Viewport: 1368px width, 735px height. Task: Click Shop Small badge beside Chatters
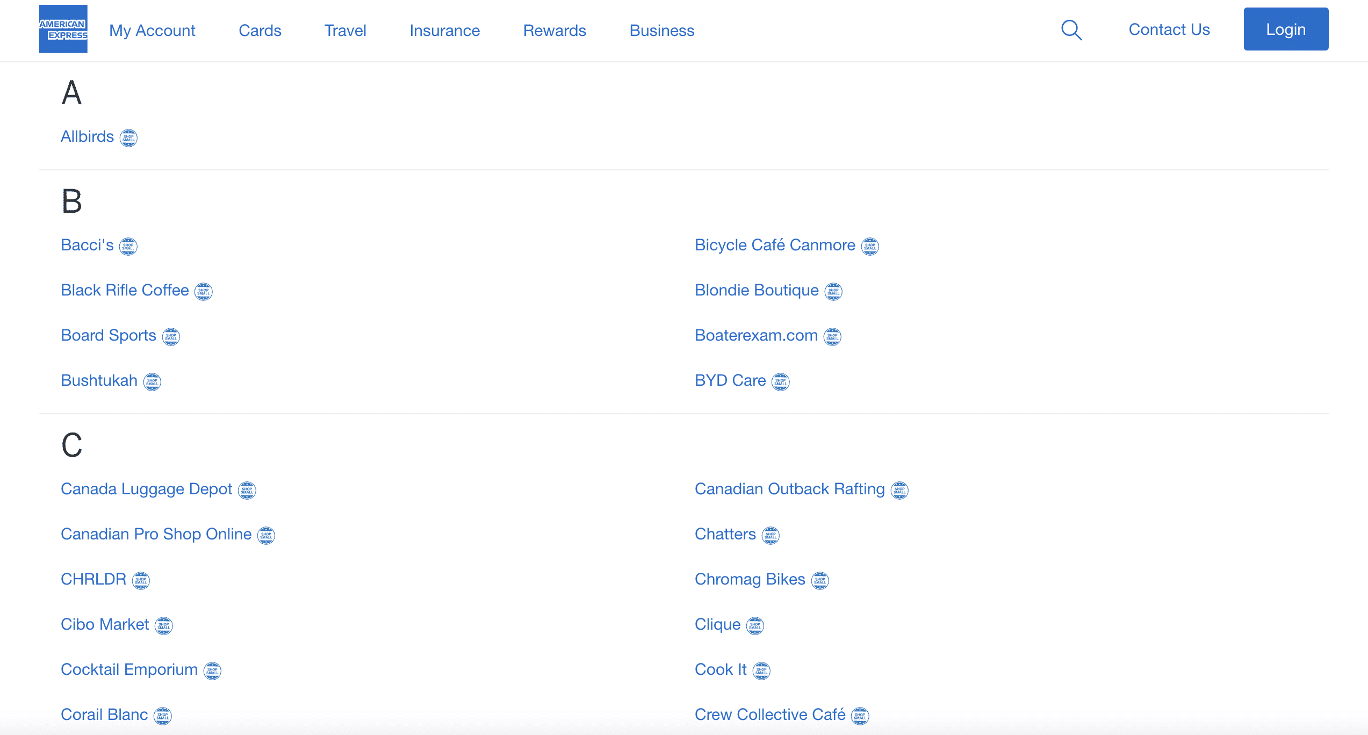pyautogui.click(x=771, y=536)
